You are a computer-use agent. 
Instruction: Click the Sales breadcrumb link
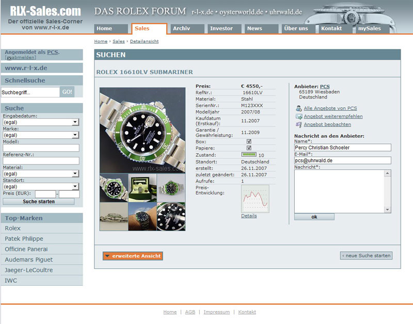[119, 41]
